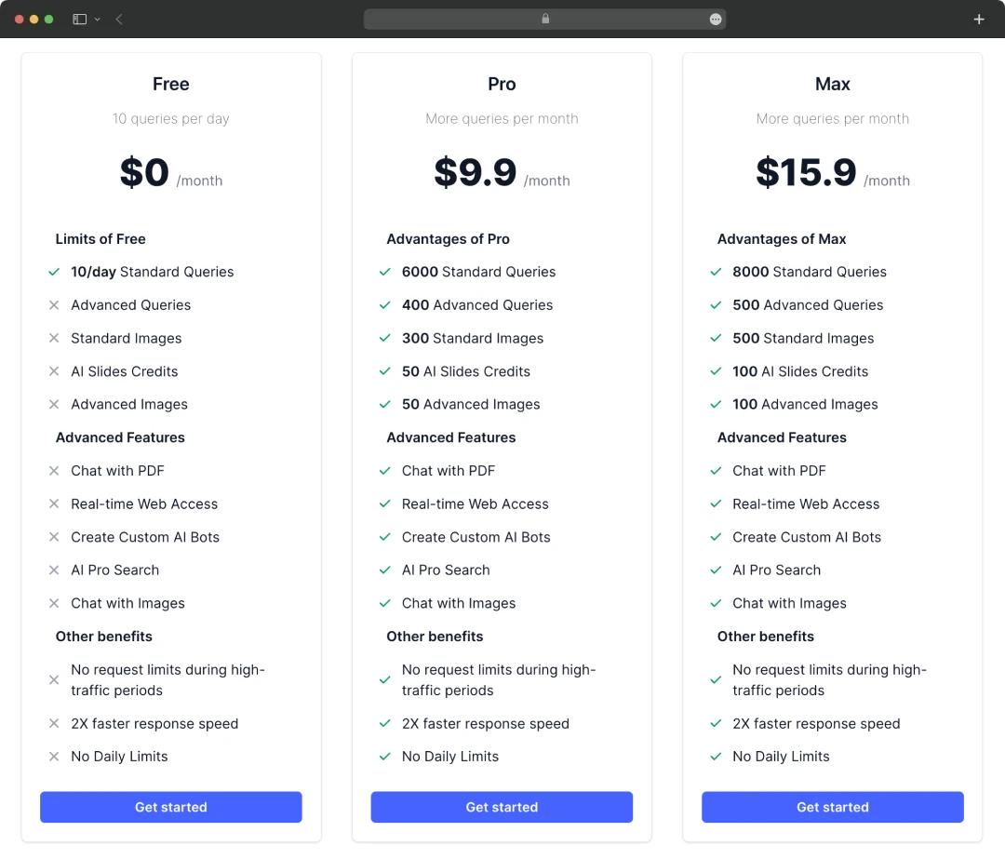Click the checkmark beside Max 2X faster response speed

(716, 723)
